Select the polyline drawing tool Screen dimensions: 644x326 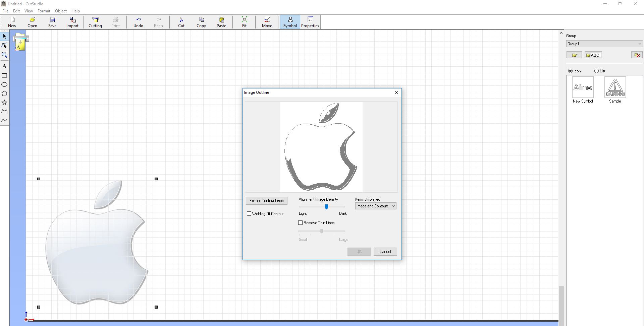[5, 111]
